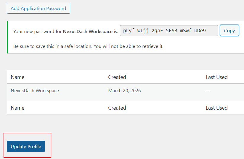Copy the new application password
Screen dimensions: 244x159
[x=229, y=31]
